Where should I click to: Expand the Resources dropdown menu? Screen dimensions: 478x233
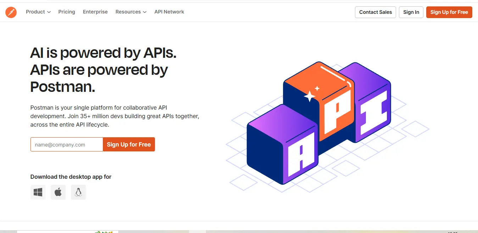(131, 12)
